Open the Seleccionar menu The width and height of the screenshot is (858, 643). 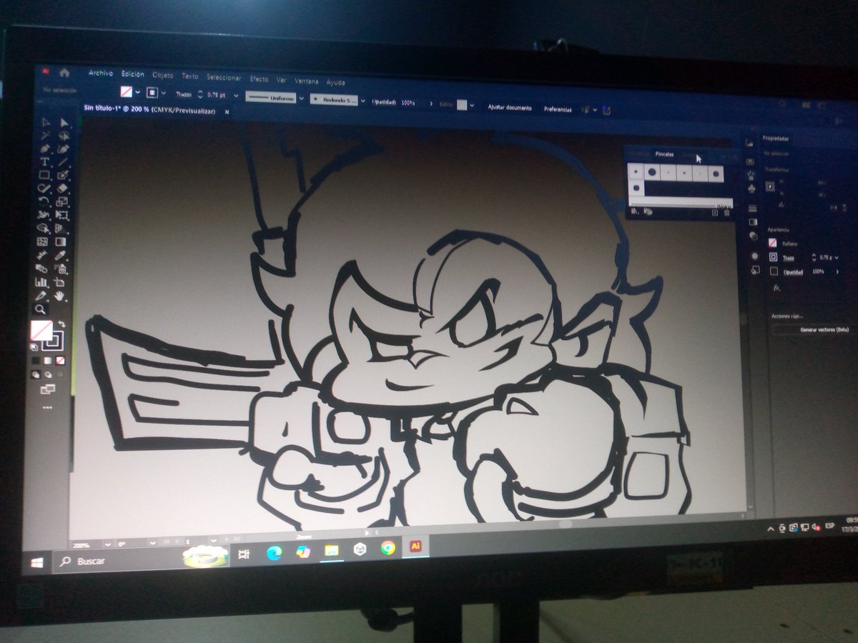click(224, 77)
